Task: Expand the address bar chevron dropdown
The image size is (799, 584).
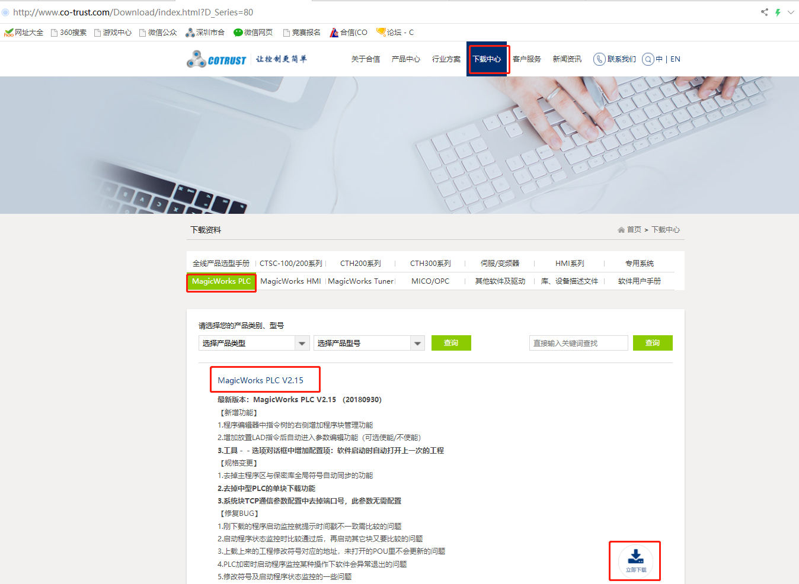Action: 791,12
